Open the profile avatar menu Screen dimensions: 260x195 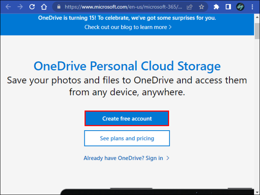[x=240, y=7]
